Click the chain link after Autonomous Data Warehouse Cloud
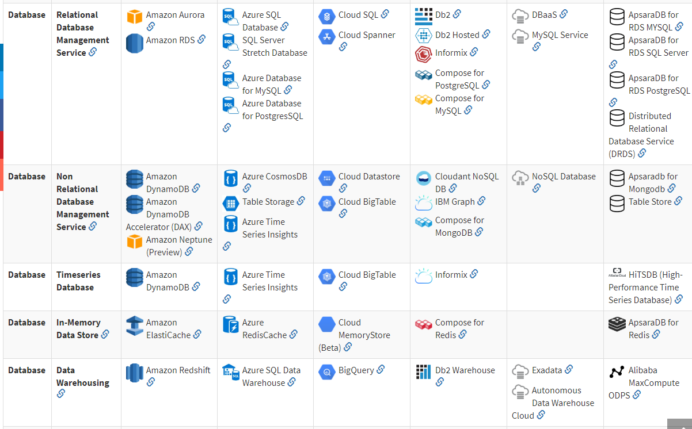This screenshot has width=692, height=429. (x=541, y=415)
